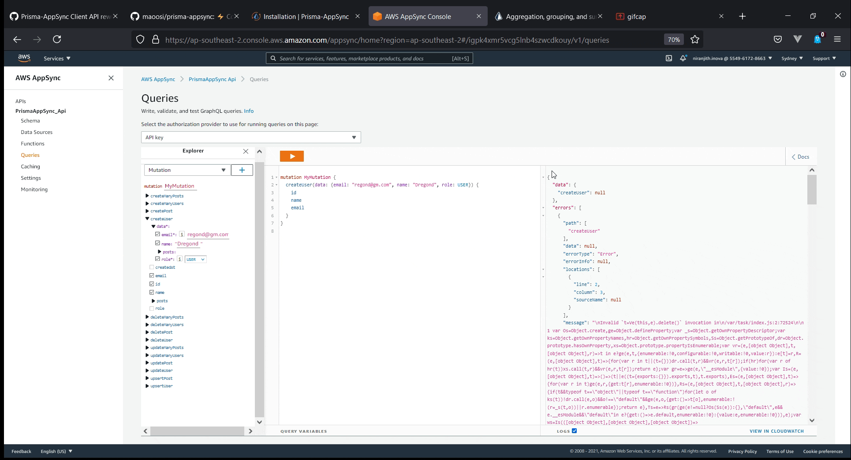The height and width of the screenshot is (460, 851).
Task: Toggle the role* argument checkbox
Action: (157, 259)
